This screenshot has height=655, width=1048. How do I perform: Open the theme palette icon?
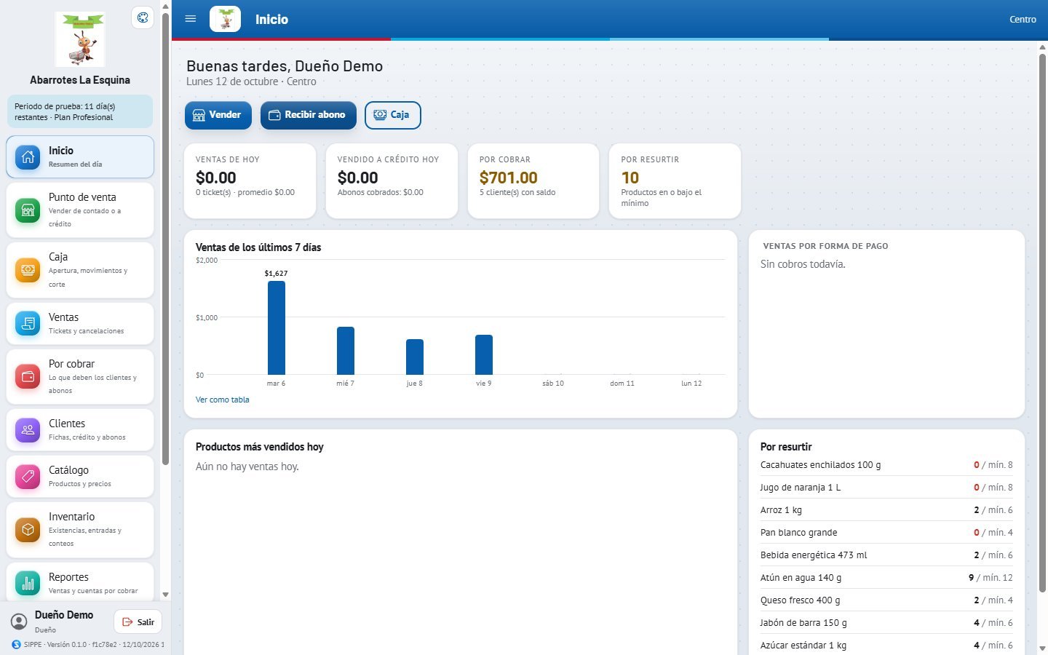[143, 18]
